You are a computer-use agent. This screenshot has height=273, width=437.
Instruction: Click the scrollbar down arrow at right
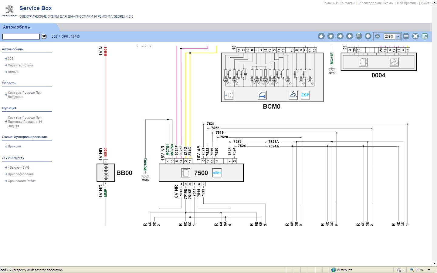click(x=434, y=263)
